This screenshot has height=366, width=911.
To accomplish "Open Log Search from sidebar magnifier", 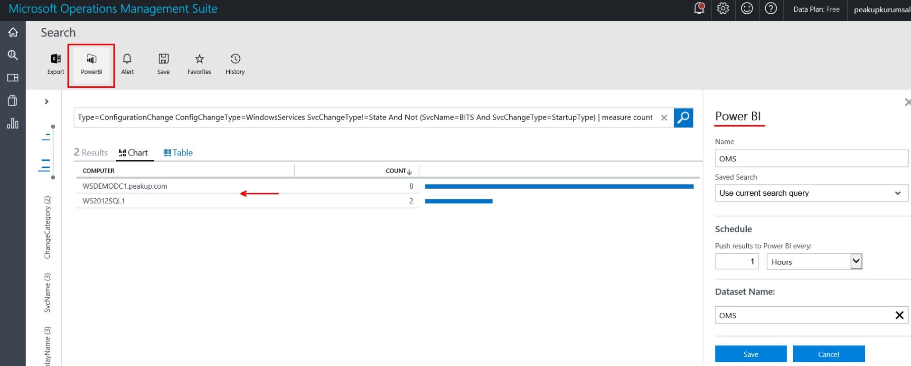I will (x=13, y=55).
